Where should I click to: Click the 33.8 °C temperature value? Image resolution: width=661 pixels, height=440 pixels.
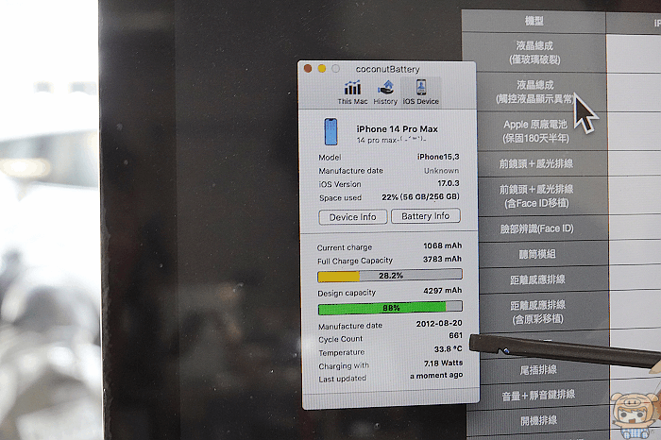[x=449, y=349]
